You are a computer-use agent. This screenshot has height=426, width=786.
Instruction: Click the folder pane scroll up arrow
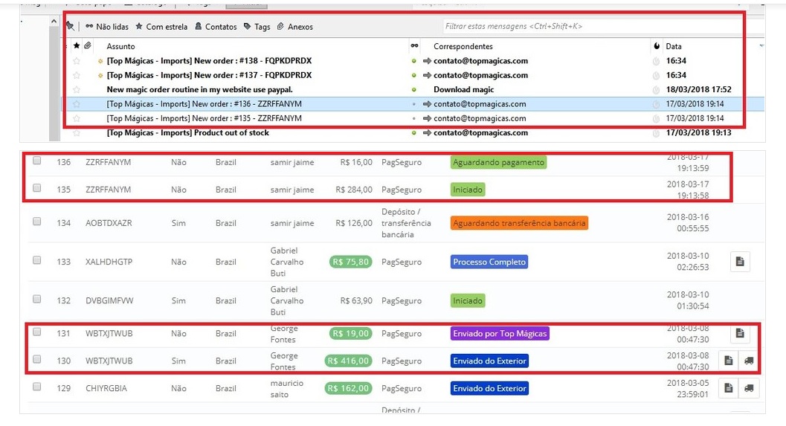[54, 22]
